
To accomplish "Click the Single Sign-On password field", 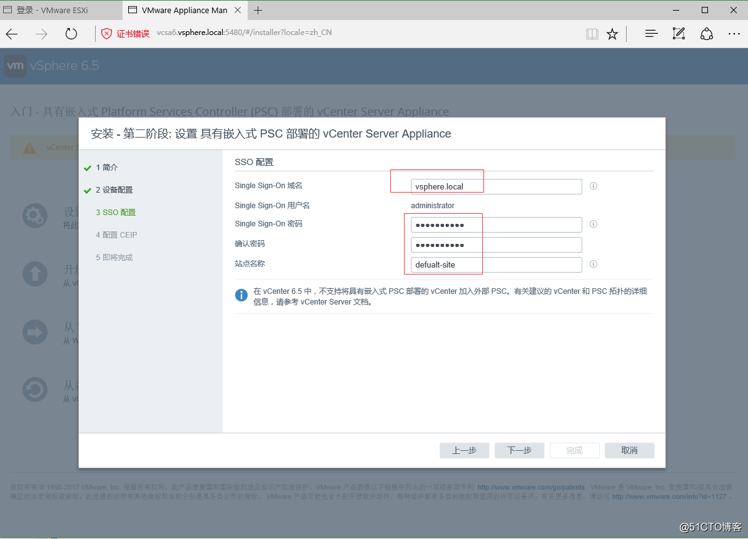I will click(x=496, y=224).
